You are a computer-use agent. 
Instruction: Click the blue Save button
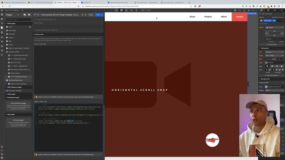pyautogui.click(x=98, y=15)
